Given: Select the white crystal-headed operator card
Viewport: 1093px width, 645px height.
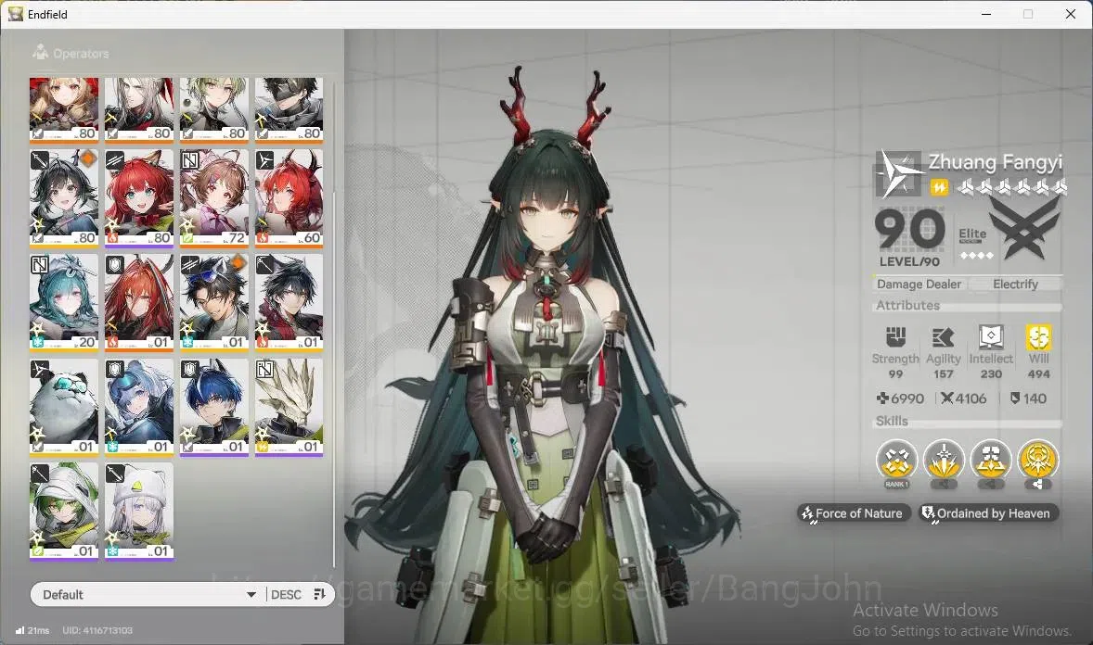Looking at the screenshot, I should [x=289, y=407].
